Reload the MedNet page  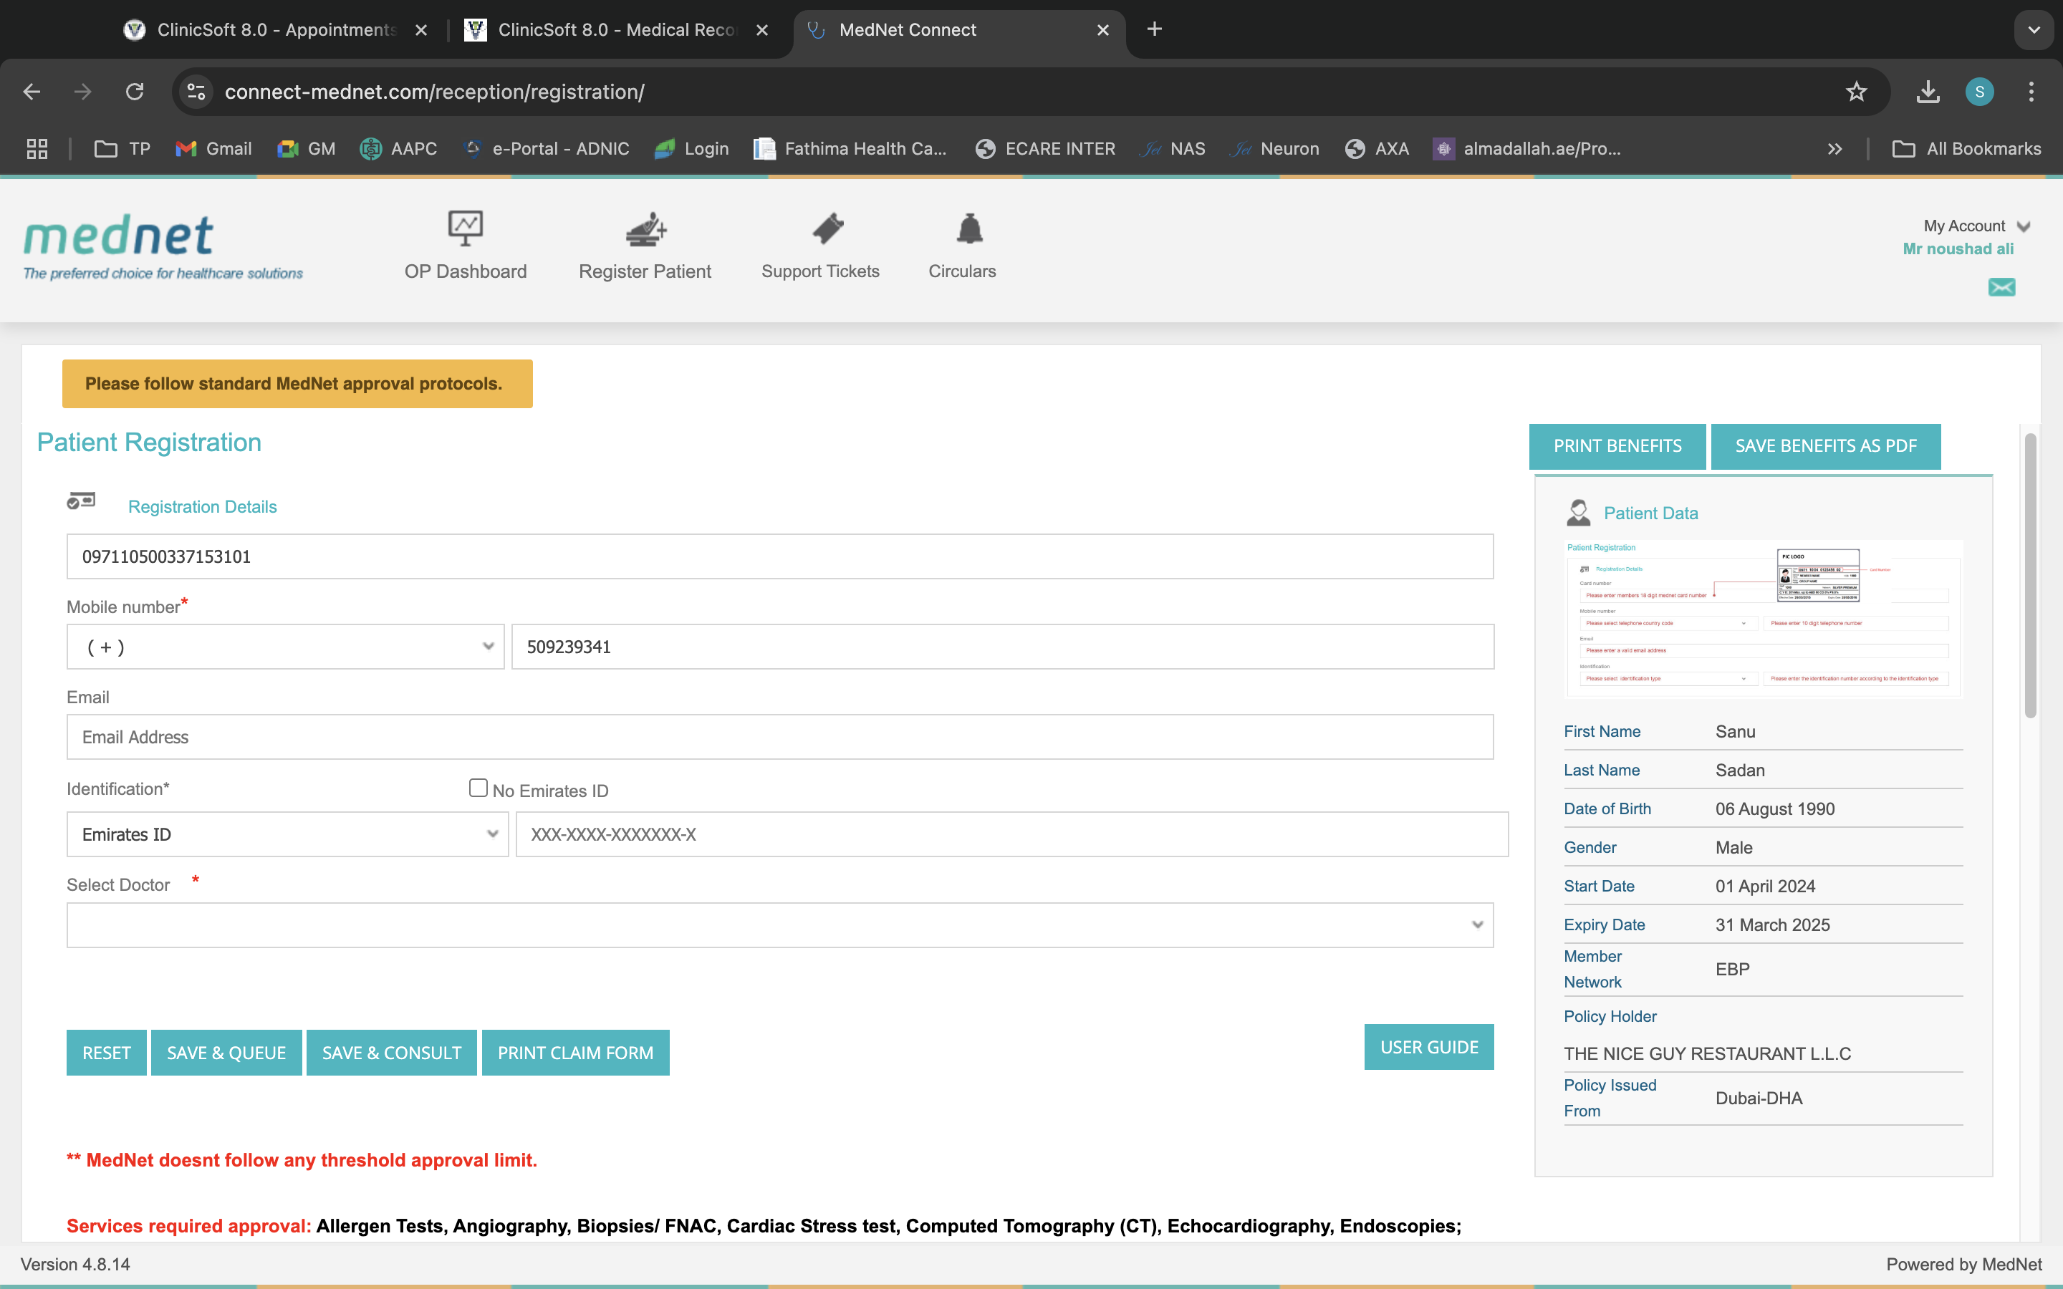tap(135, 91)
